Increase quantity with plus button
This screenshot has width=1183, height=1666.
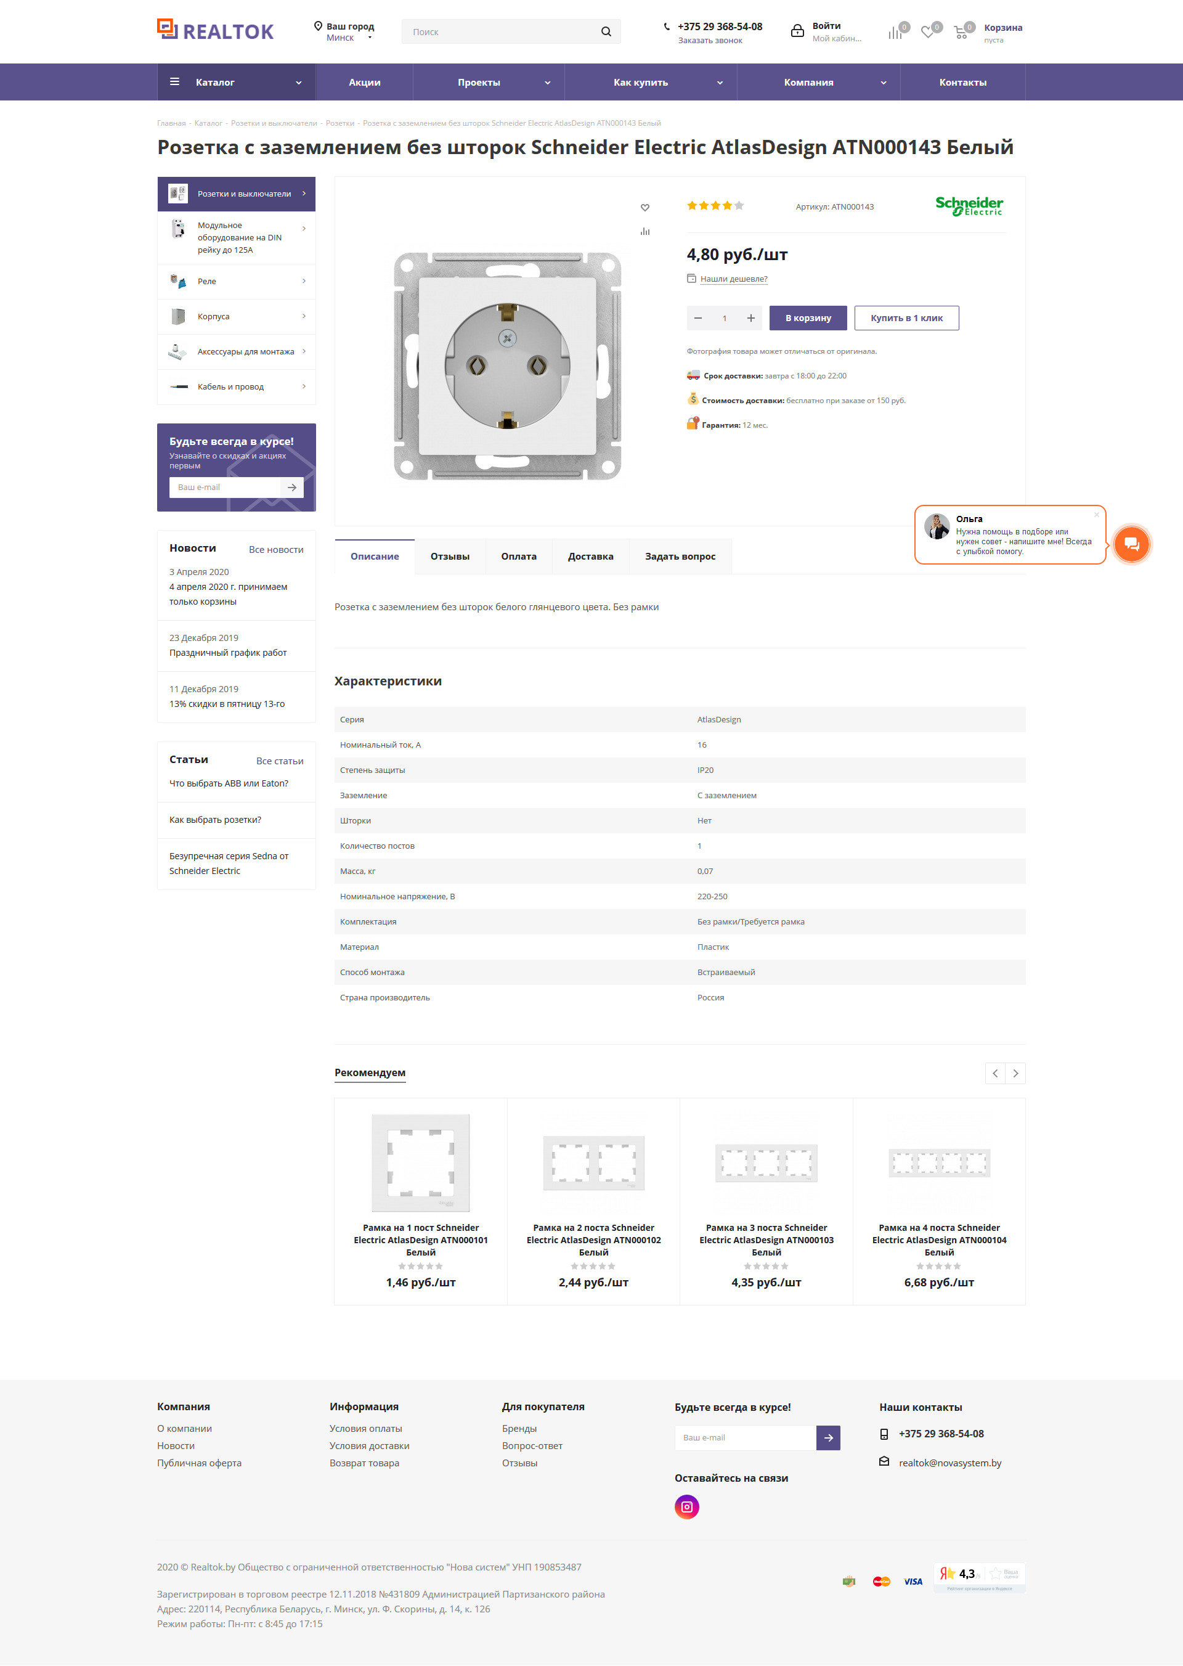(x=750, y=318)
